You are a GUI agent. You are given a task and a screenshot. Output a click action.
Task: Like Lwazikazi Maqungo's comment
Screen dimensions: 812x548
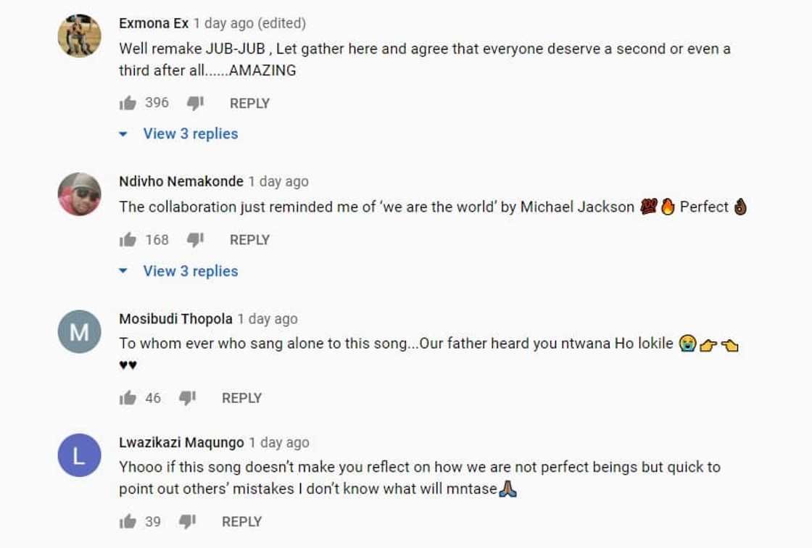coord(128,521)
